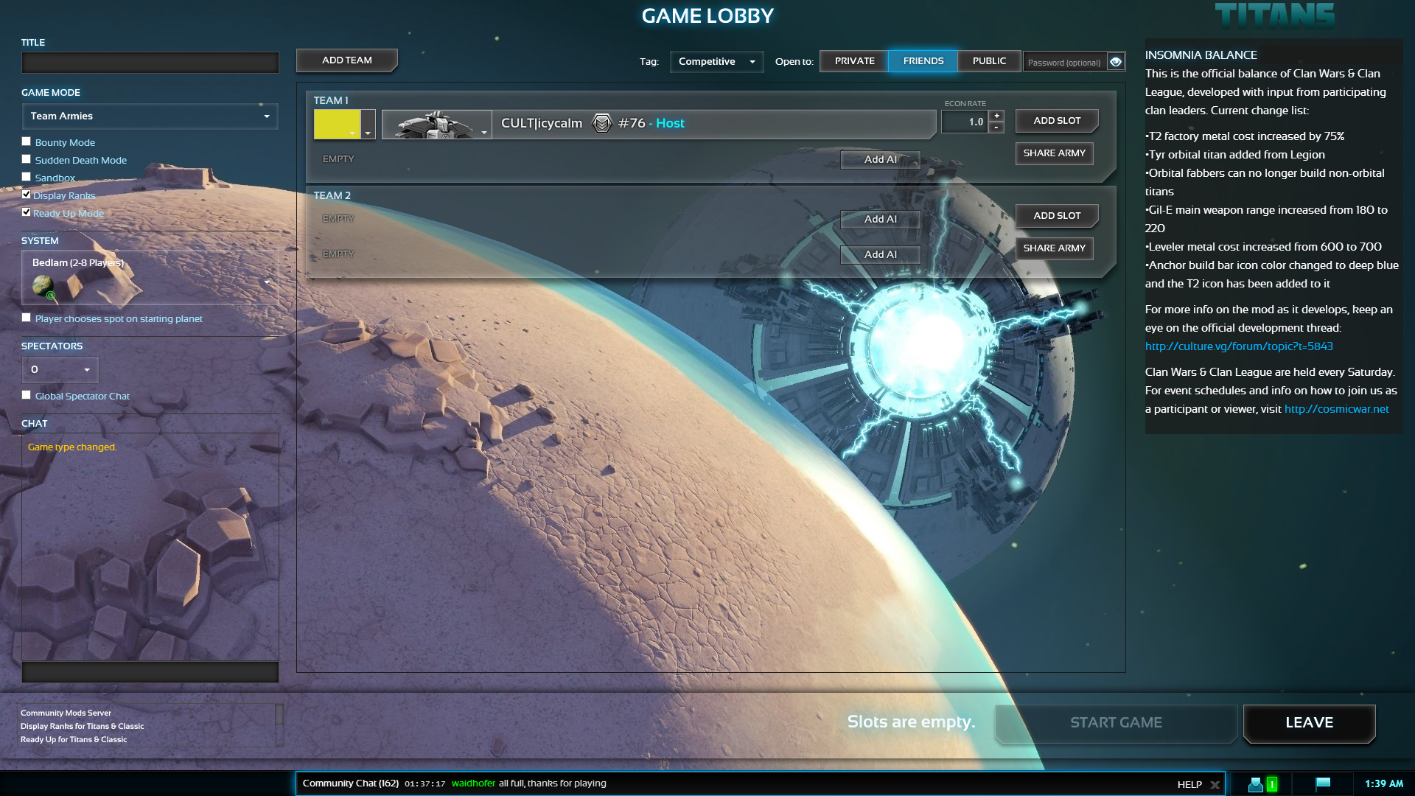Screen dimensions: 1415x796
Task: Open the spectators count dropdown
Action: (x=60, y=370)
